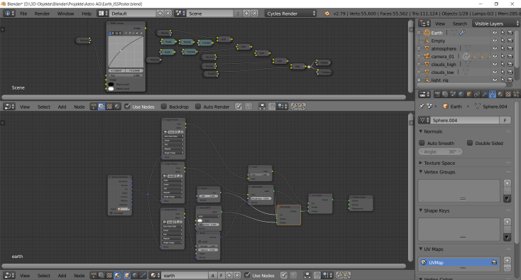This screenshot has width=521, height=280.
Task: Open the Window menu
Action: (65, 14)
